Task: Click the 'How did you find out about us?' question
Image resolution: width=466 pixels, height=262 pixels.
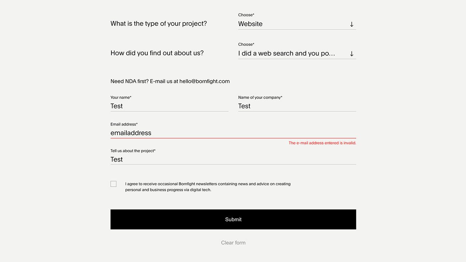Action: (x=157, y=53)
